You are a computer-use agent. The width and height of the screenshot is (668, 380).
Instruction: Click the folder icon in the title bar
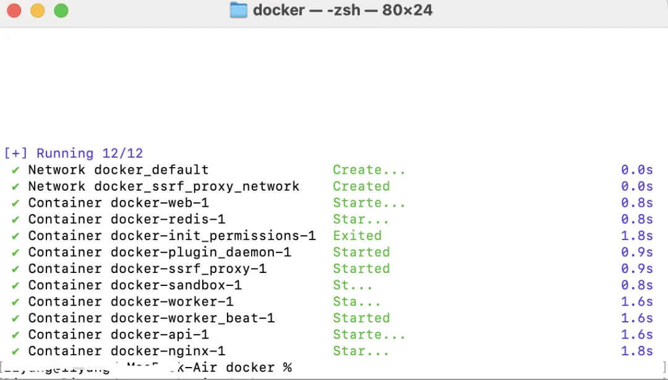239,11
